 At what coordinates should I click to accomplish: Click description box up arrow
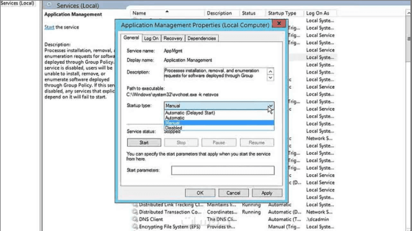coord(271,72)
